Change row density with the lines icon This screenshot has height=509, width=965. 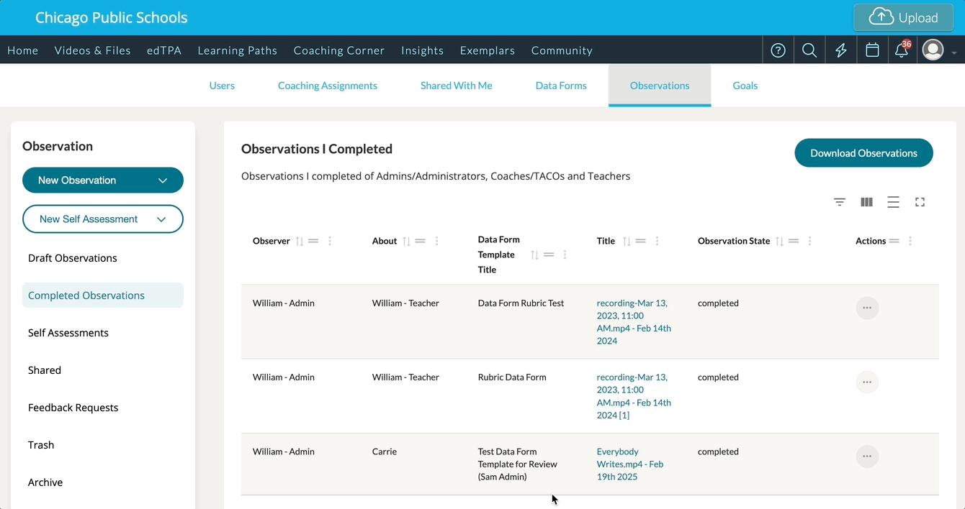893,203
